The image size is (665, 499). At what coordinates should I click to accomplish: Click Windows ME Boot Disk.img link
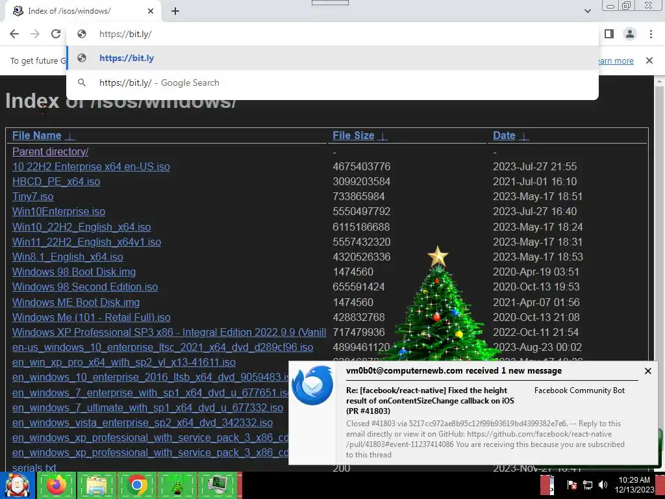click(x=76, y=302)
